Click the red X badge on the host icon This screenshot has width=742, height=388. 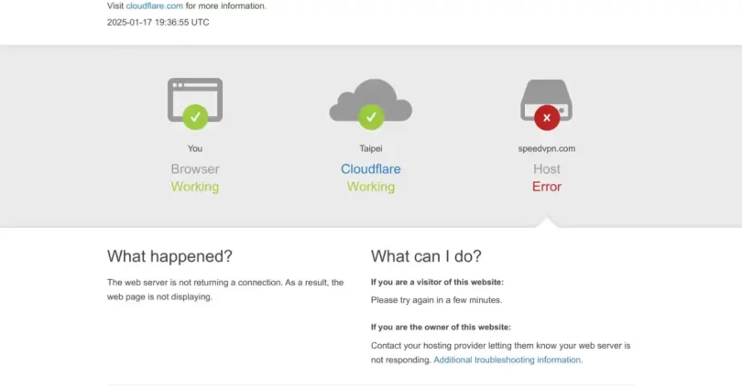(x=547, y=118)
